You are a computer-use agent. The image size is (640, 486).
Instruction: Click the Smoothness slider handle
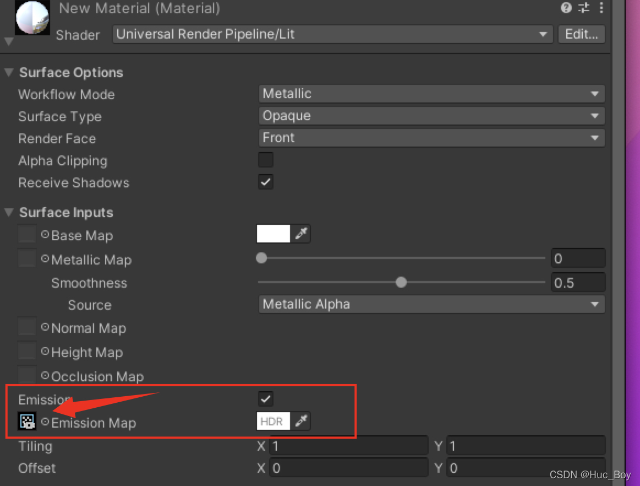pyautogui.click(x=401, y=282)
